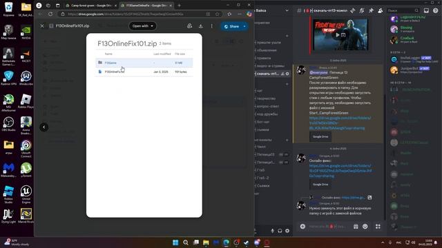Download the zip file via download icon
442x248 pixels.
[x=201, y=26]
